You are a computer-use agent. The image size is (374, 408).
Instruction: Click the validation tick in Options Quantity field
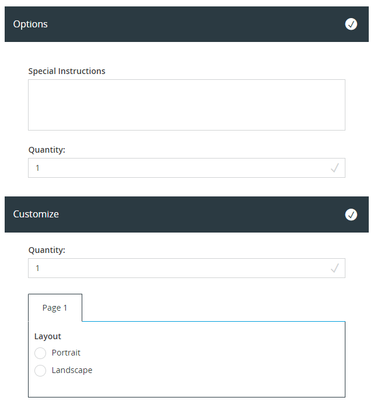(x=335, y=168)
